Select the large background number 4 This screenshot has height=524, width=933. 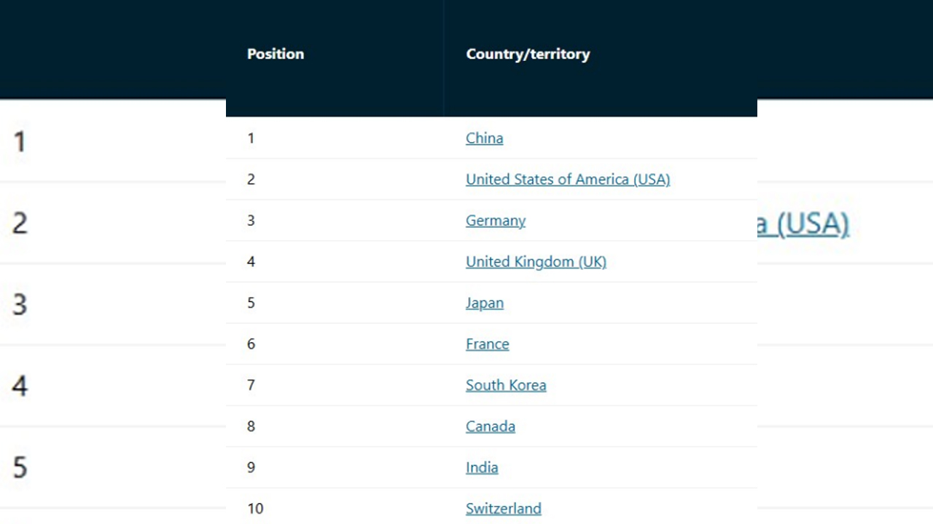[20, 386]
